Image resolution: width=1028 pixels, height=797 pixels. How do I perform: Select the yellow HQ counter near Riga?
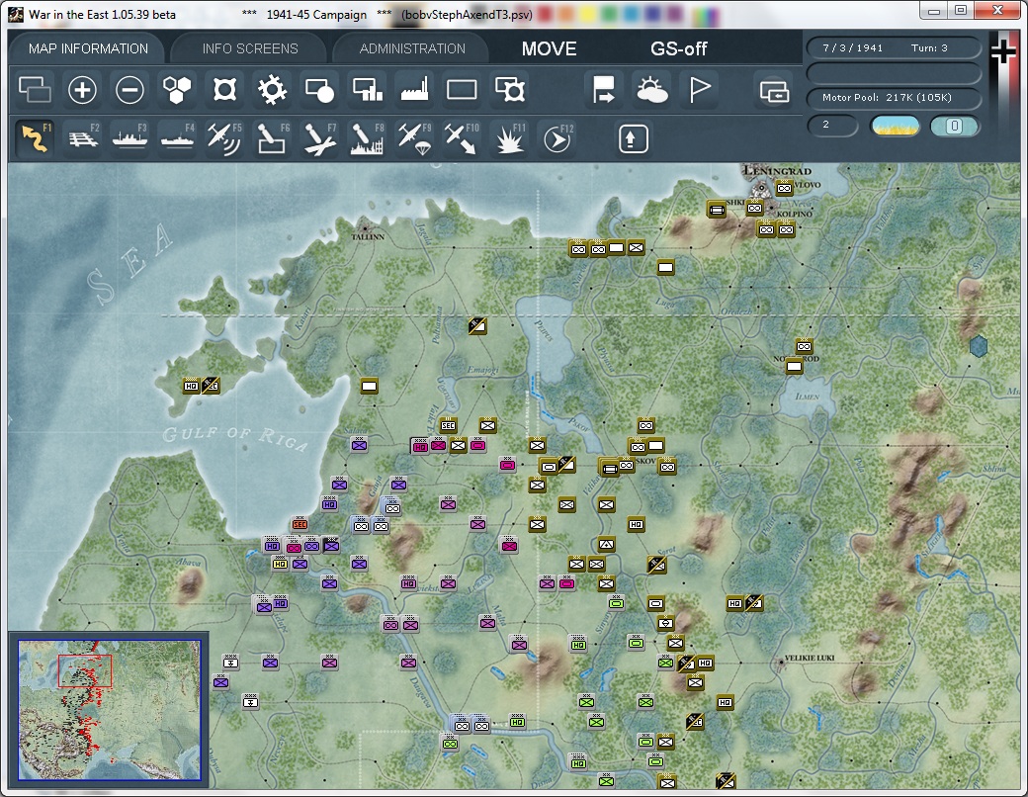pos(280,564)
